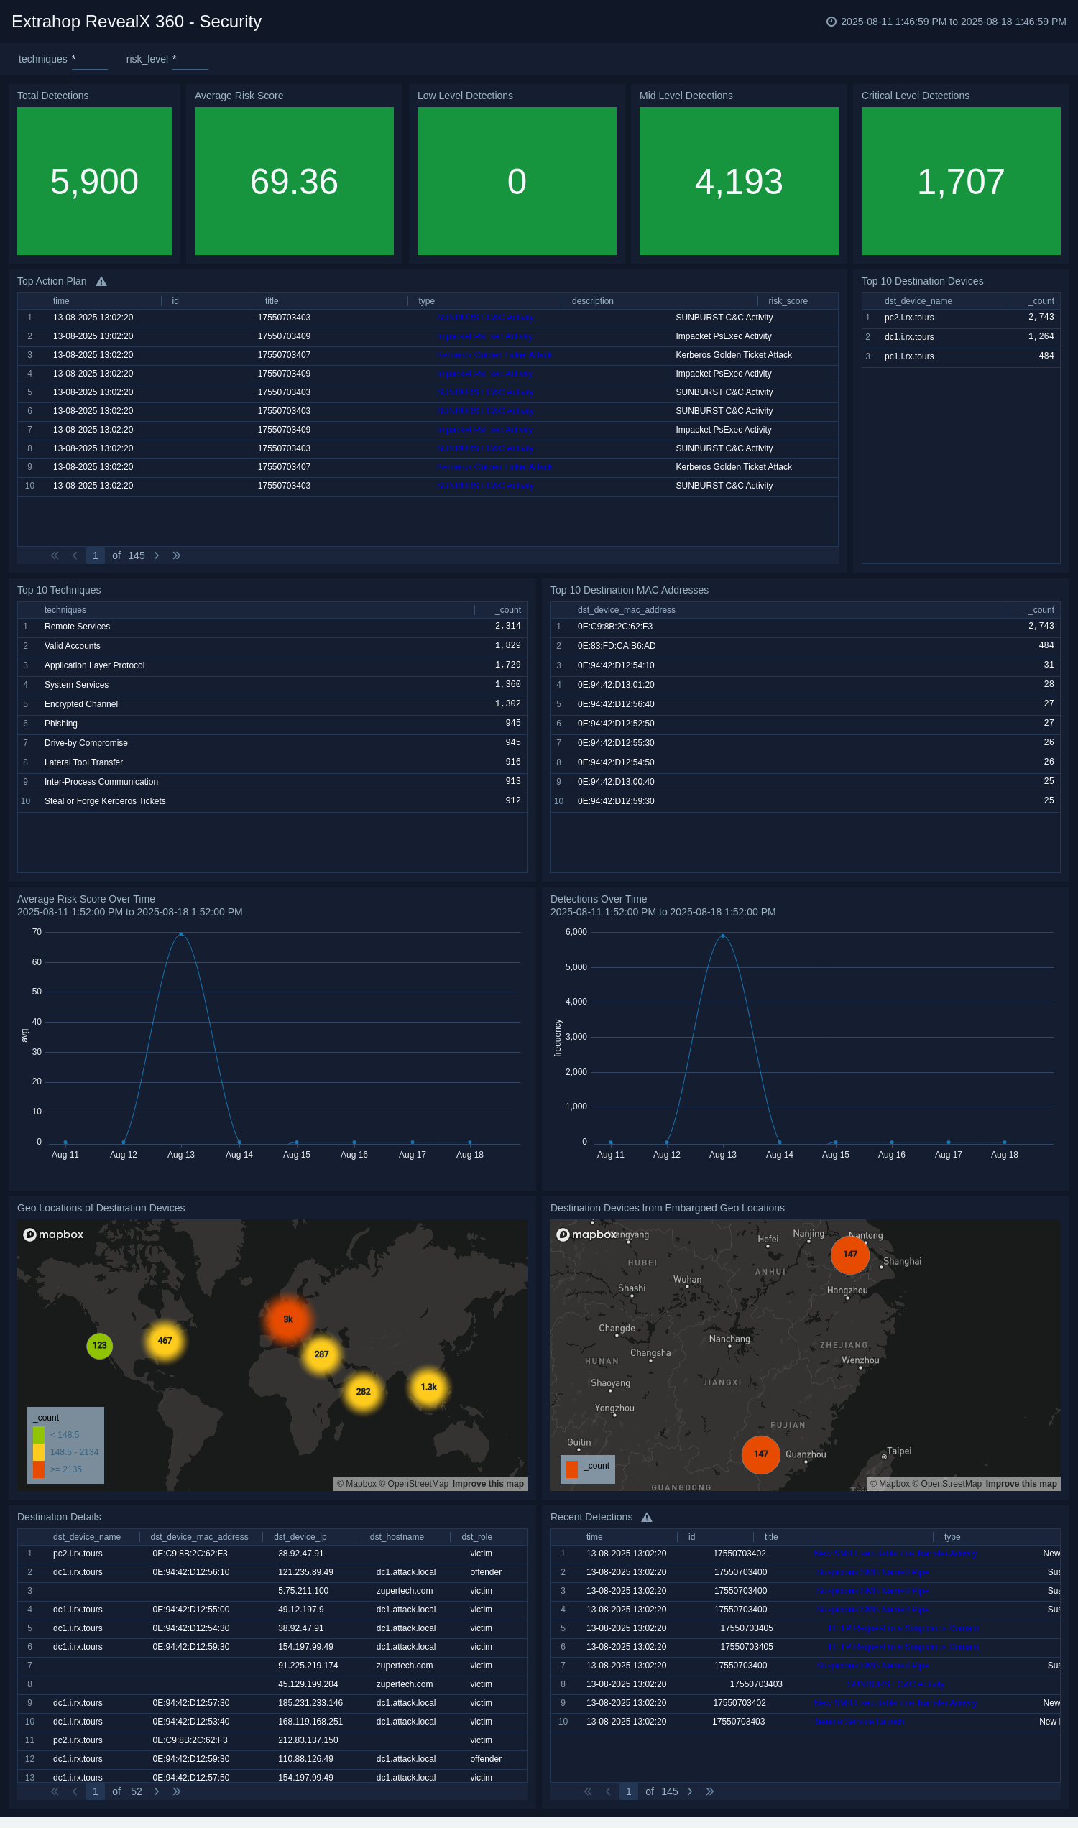The height and width of the screenshot is (1828, 1078).
Task: Open Kerberos Golden Ticket Attack link in Action Plan row 3
Action: 494,355
